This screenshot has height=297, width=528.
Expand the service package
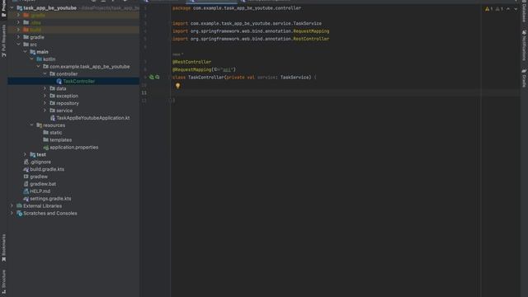tap(45, 111)
